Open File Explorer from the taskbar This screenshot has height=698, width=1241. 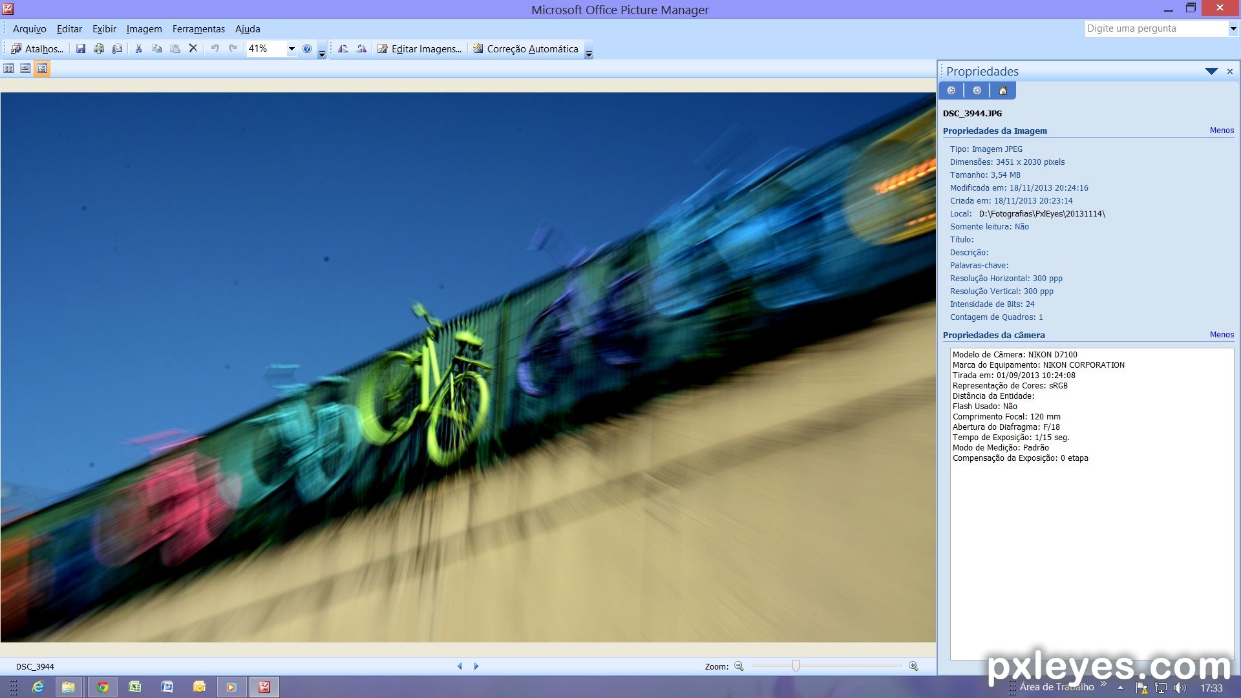(x=69, y=687)
